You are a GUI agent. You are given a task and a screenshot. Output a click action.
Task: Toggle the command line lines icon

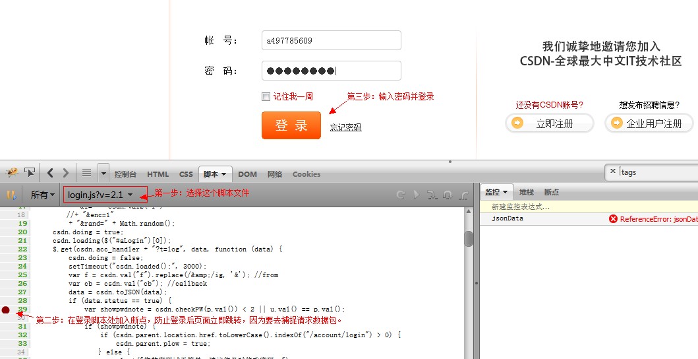pyautogui.click(x=87, y=173)
